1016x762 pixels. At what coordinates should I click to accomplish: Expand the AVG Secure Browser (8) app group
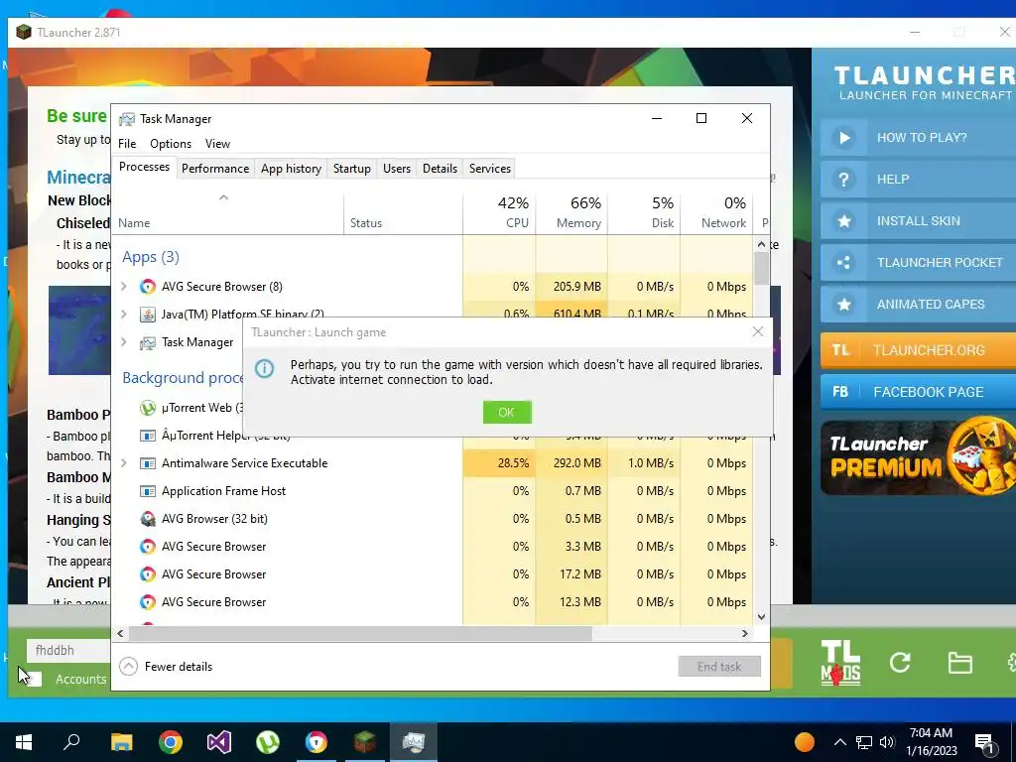click(124, 287)
